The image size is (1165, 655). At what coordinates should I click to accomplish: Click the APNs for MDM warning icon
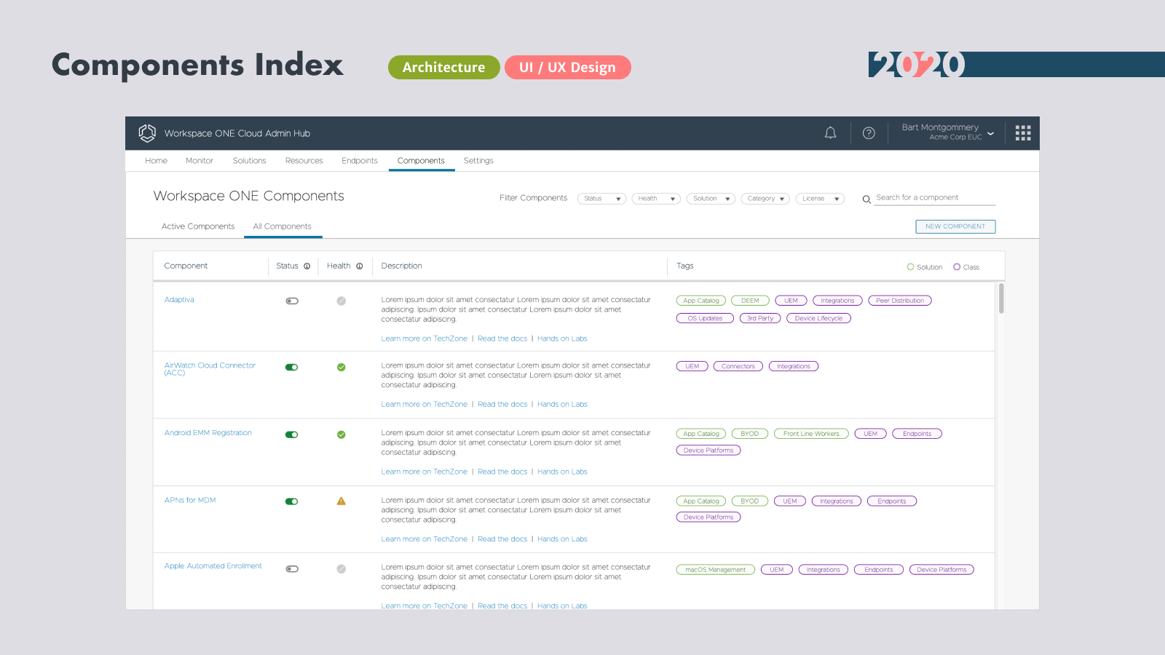[x=341, y=501]
